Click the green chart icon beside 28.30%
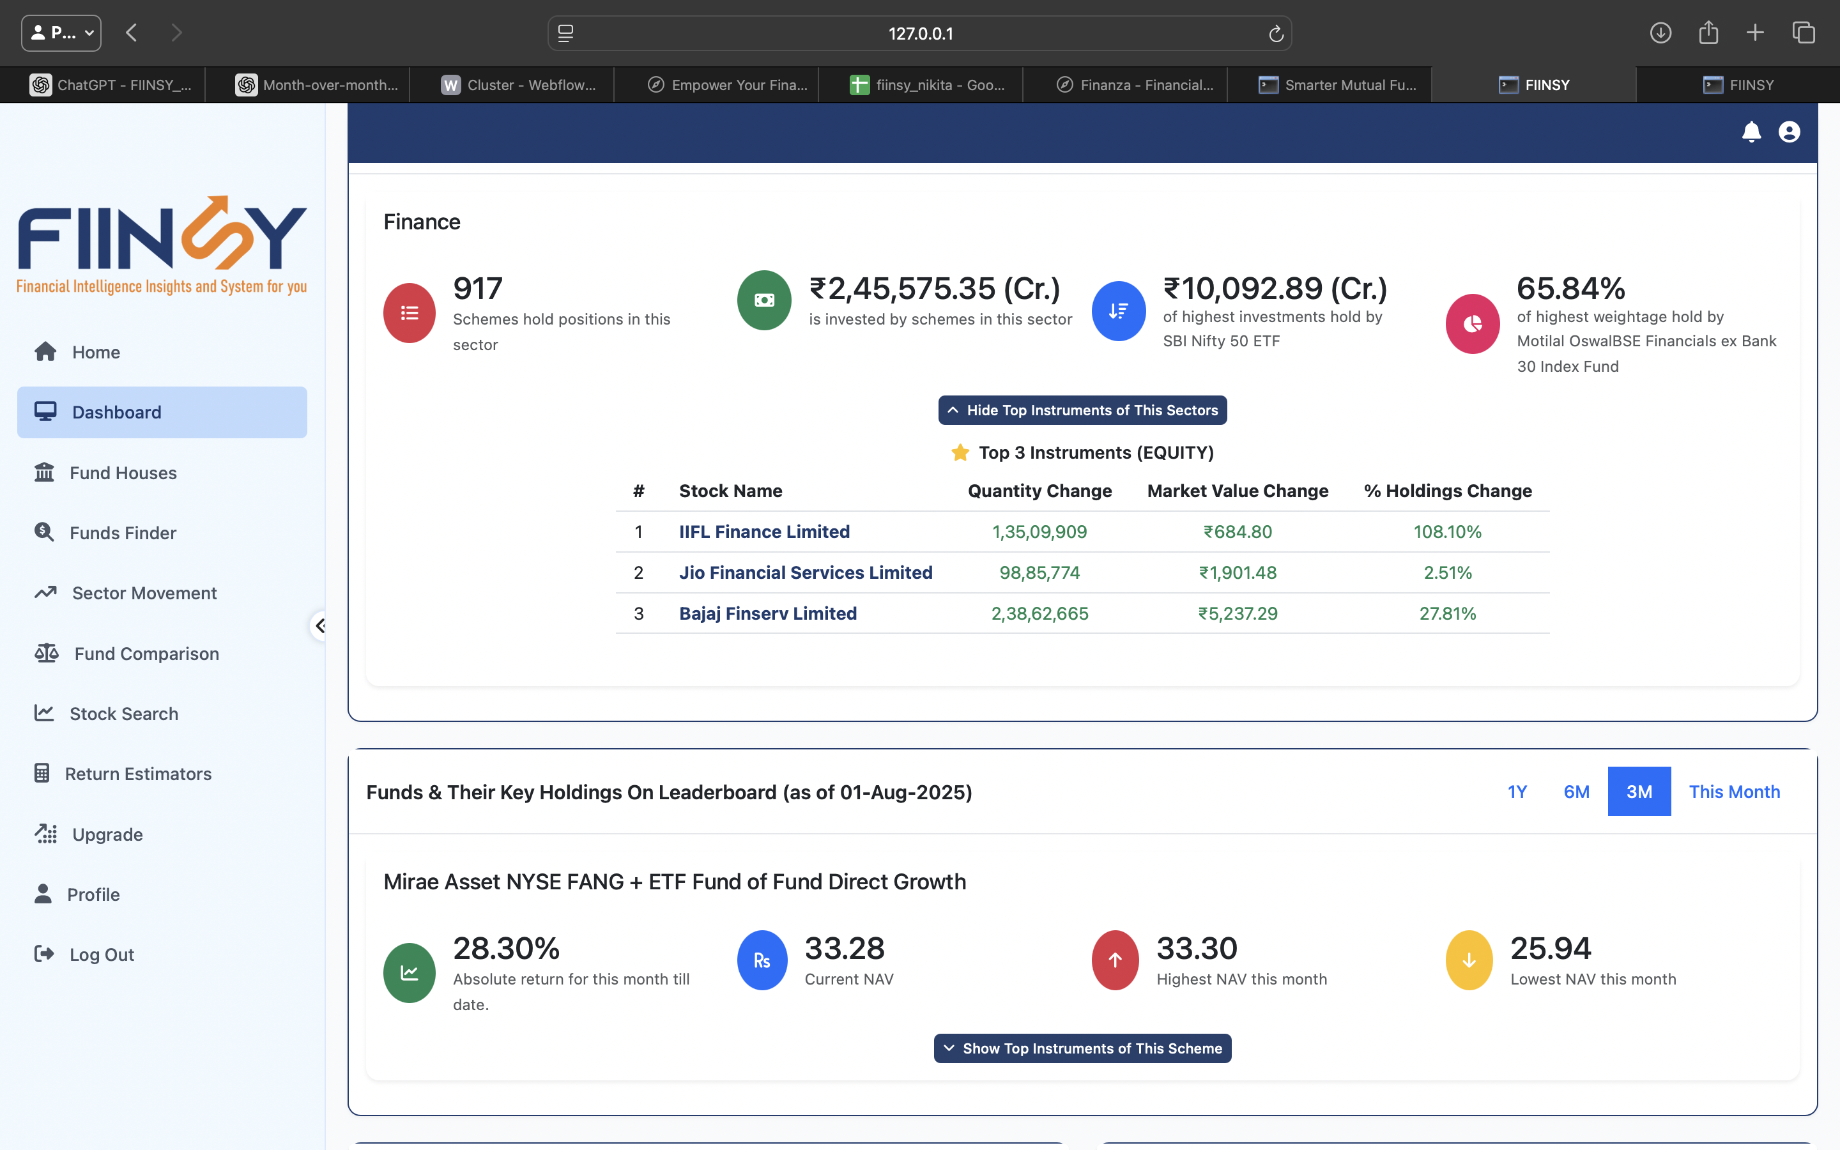The width and height of the screenshot is (1840, 1150). tap(409, 973)
